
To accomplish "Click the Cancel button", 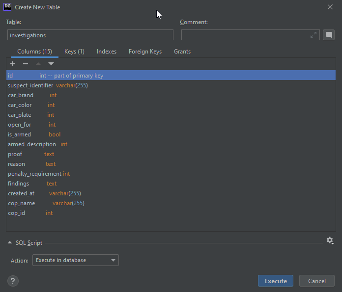I will pos(316,281).
